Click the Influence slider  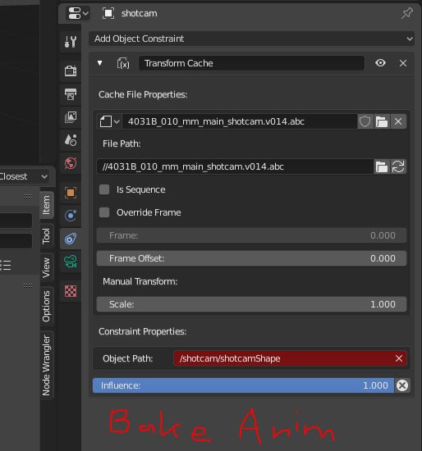point(243,385)
